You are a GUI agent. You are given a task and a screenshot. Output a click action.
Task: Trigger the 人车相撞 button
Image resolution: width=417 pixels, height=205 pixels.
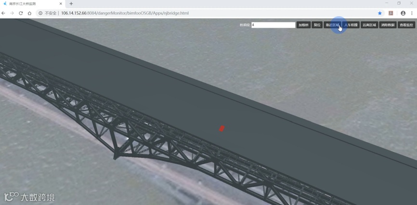[x=351, y=25]
